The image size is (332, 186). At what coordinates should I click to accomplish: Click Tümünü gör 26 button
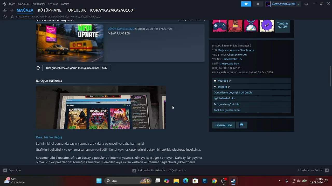[282, 25]
